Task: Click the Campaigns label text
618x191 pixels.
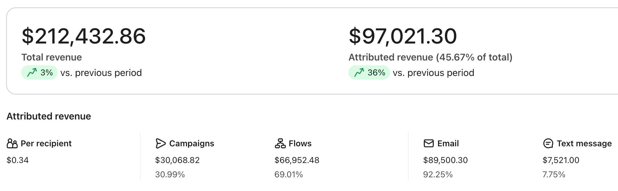Action: tap(192, 144)
